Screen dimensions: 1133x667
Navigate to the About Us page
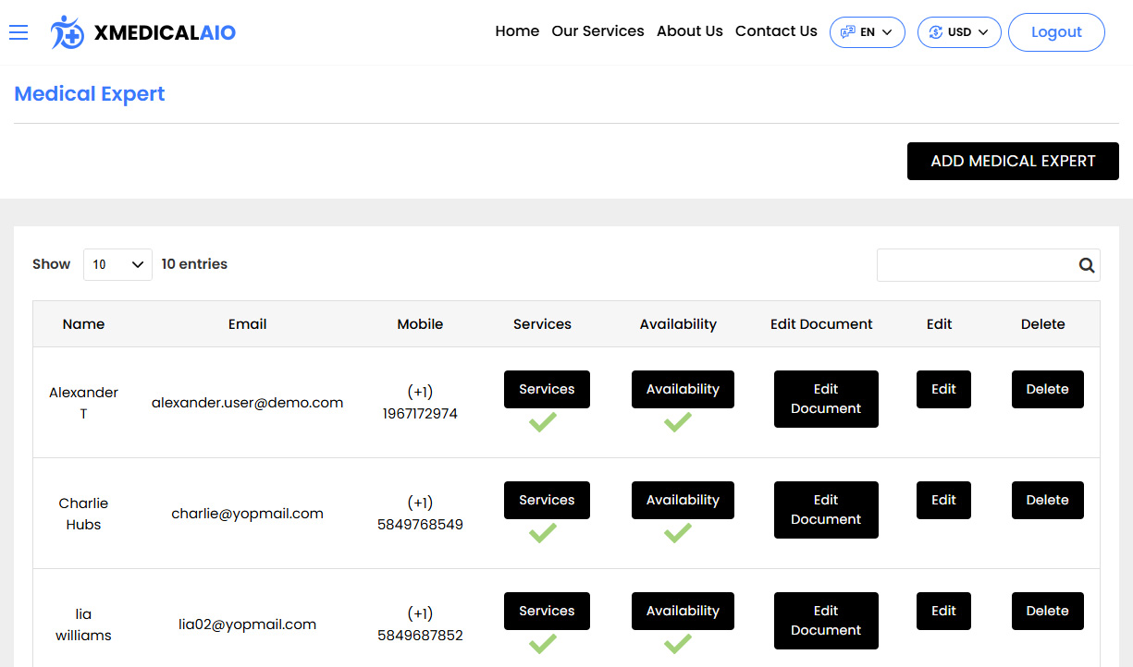(x=689, y=31)
